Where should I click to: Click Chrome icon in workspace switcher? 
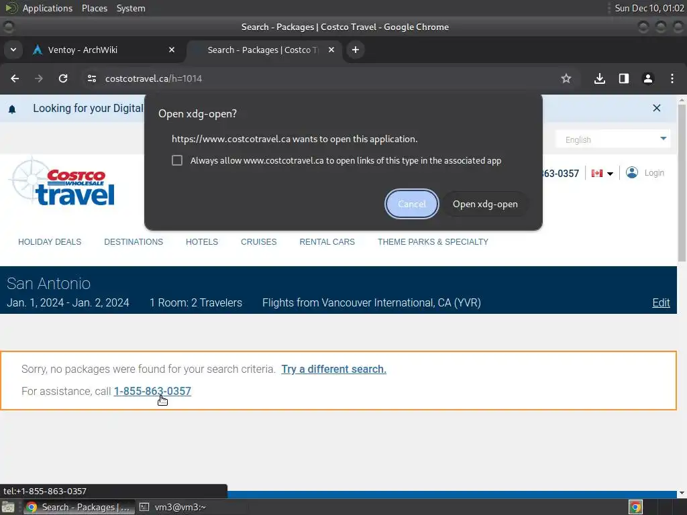point(635,508)
